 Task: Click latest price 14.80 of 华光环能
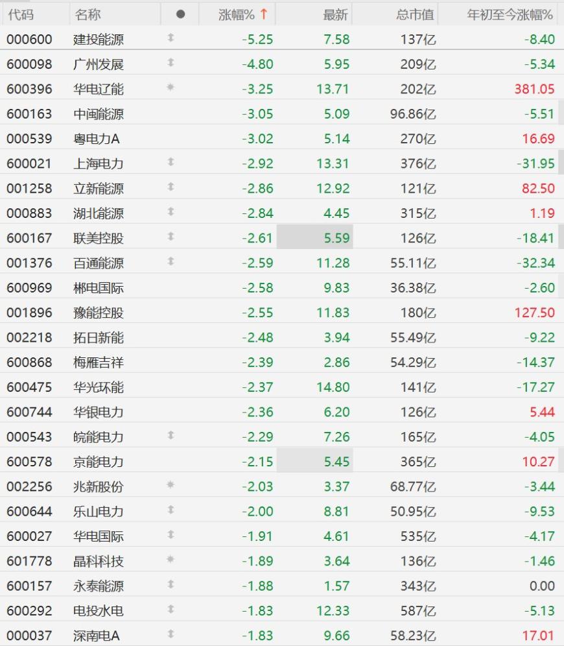point(333,387)
